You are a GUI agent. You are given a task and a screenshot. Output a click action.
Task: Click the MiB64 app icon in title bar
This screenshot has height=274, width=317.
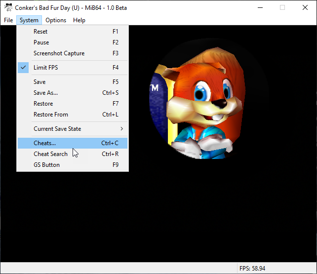click(8, 7)
